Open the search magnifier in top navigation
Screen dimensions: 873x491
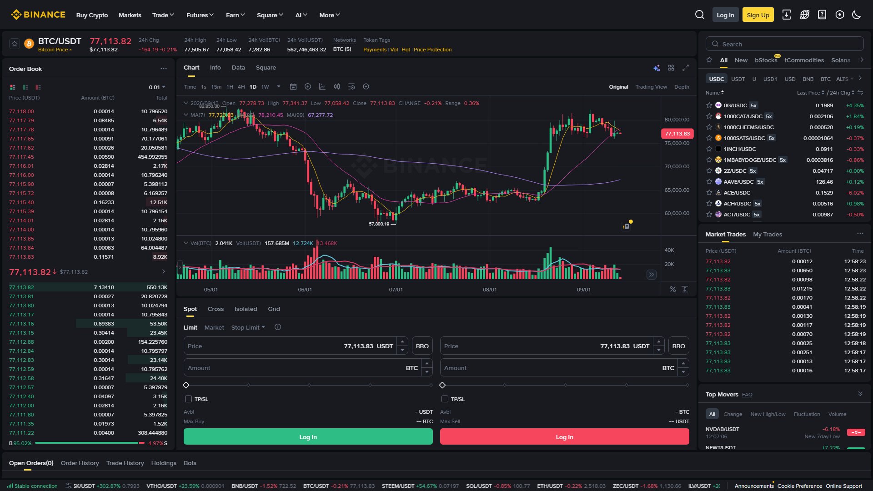click(700, 15)
